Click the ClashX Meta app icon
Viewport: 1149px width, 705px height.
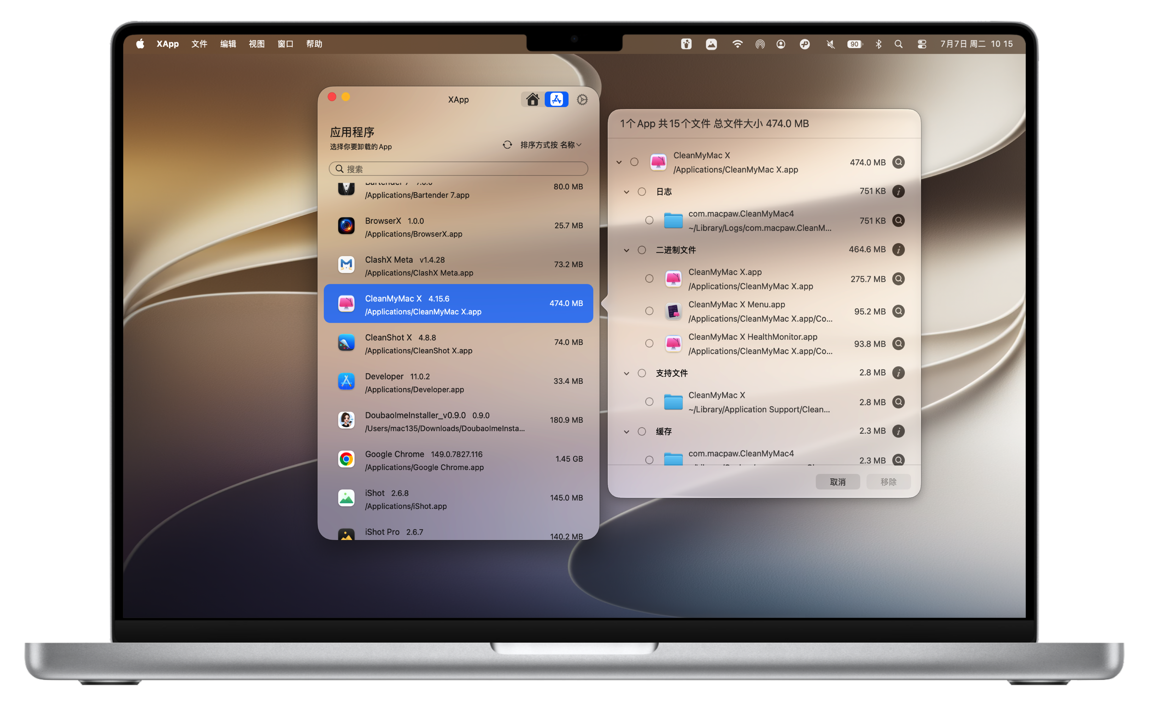[346, 265]
